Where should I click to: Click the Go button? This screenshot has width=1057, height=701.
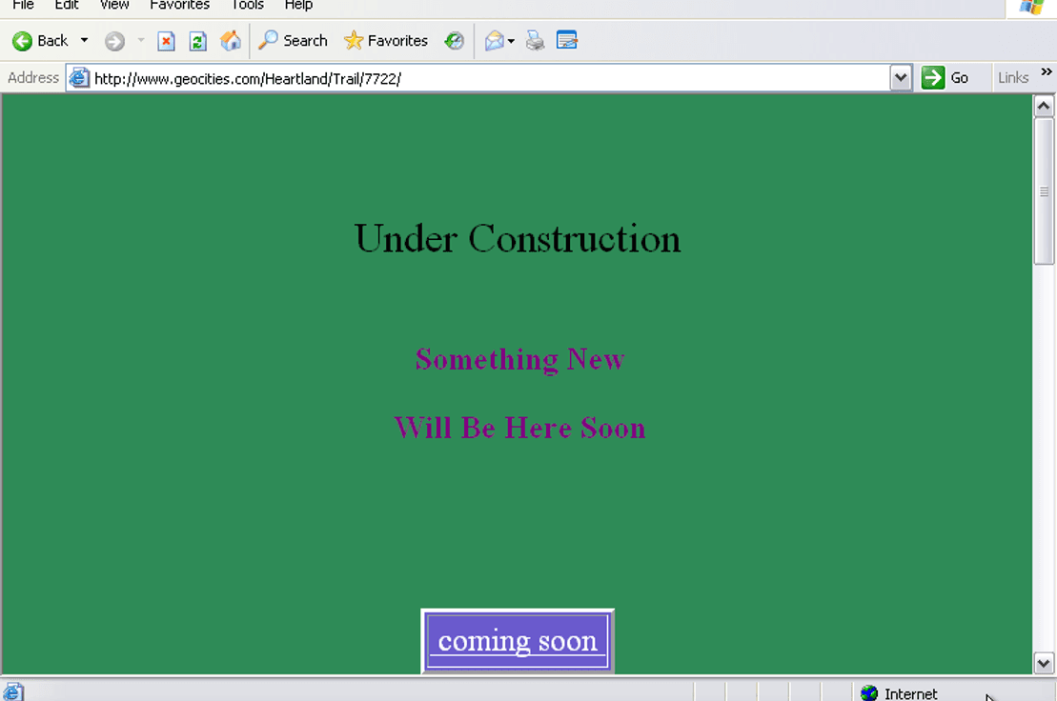(945, 77)
